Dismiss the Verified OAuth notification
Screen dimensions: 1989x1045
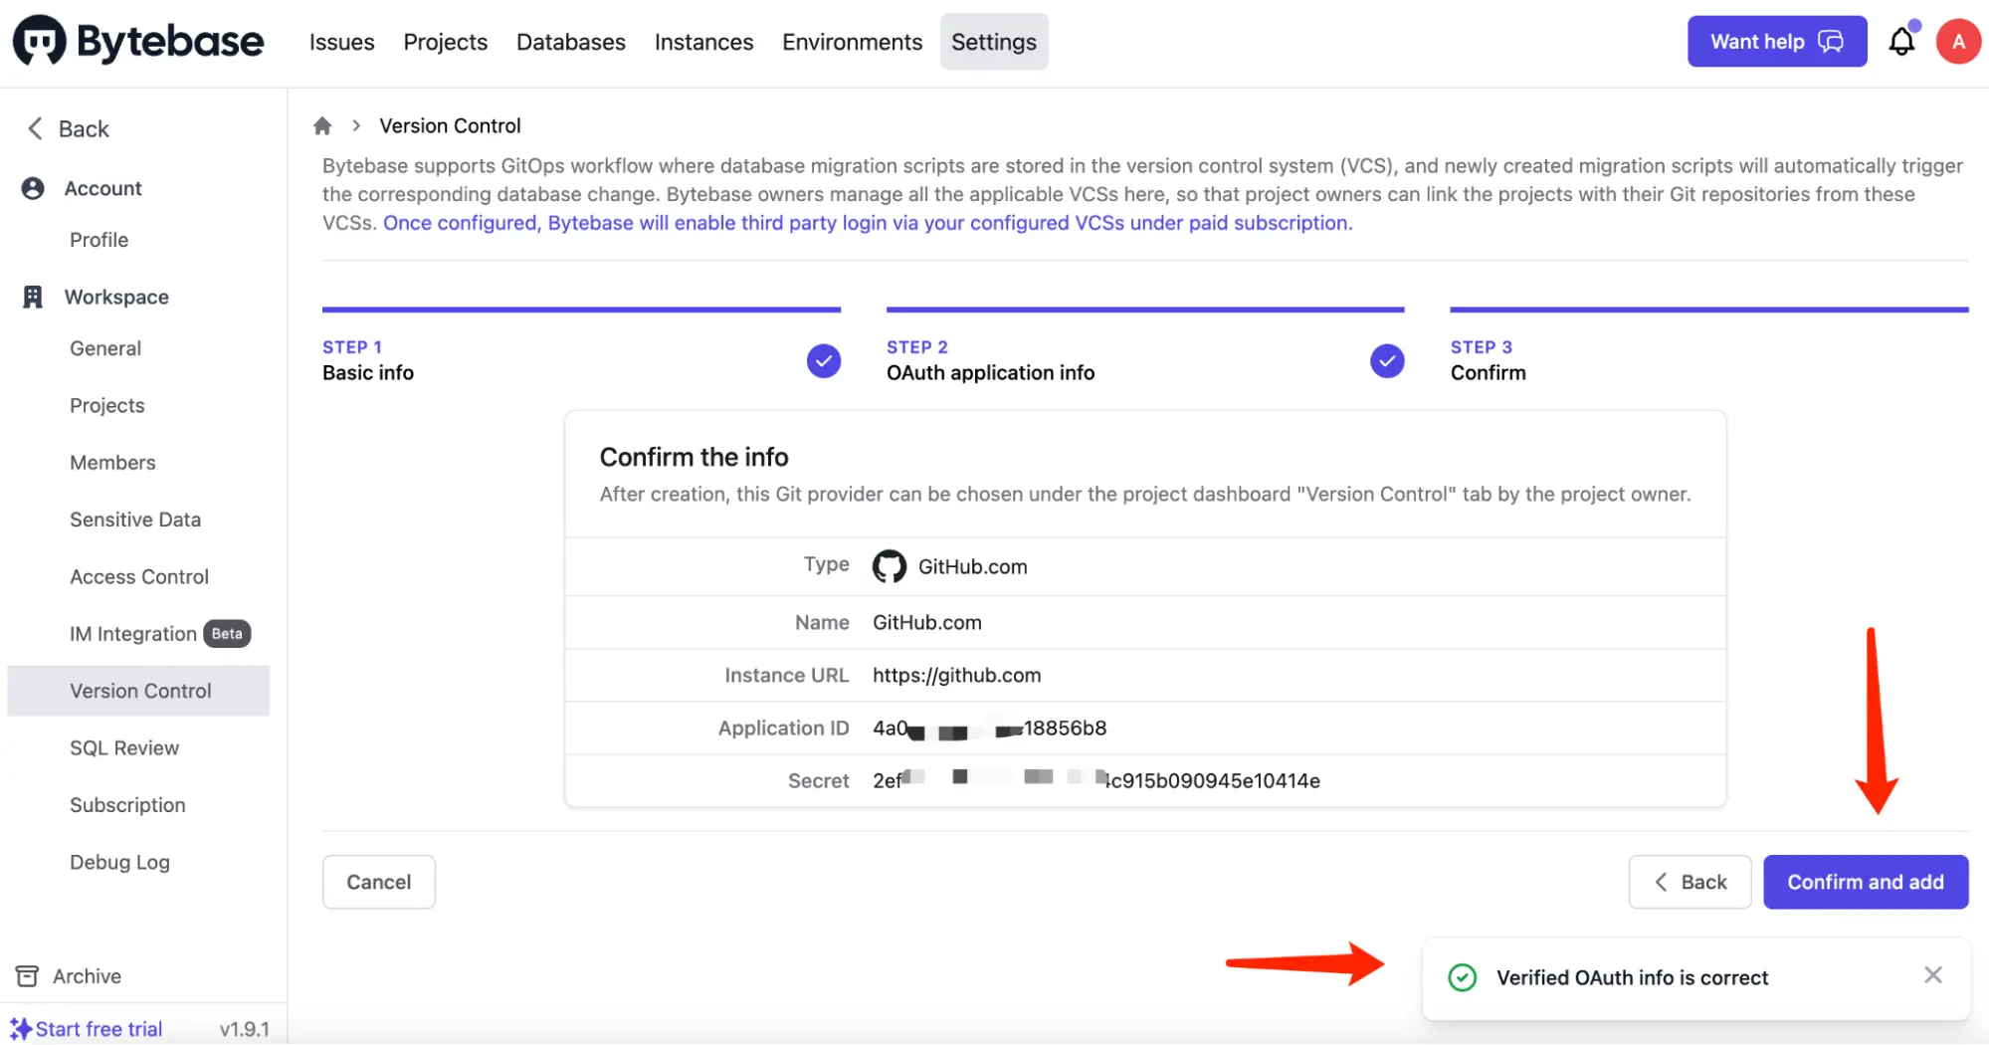click(x=1932, y=975)
